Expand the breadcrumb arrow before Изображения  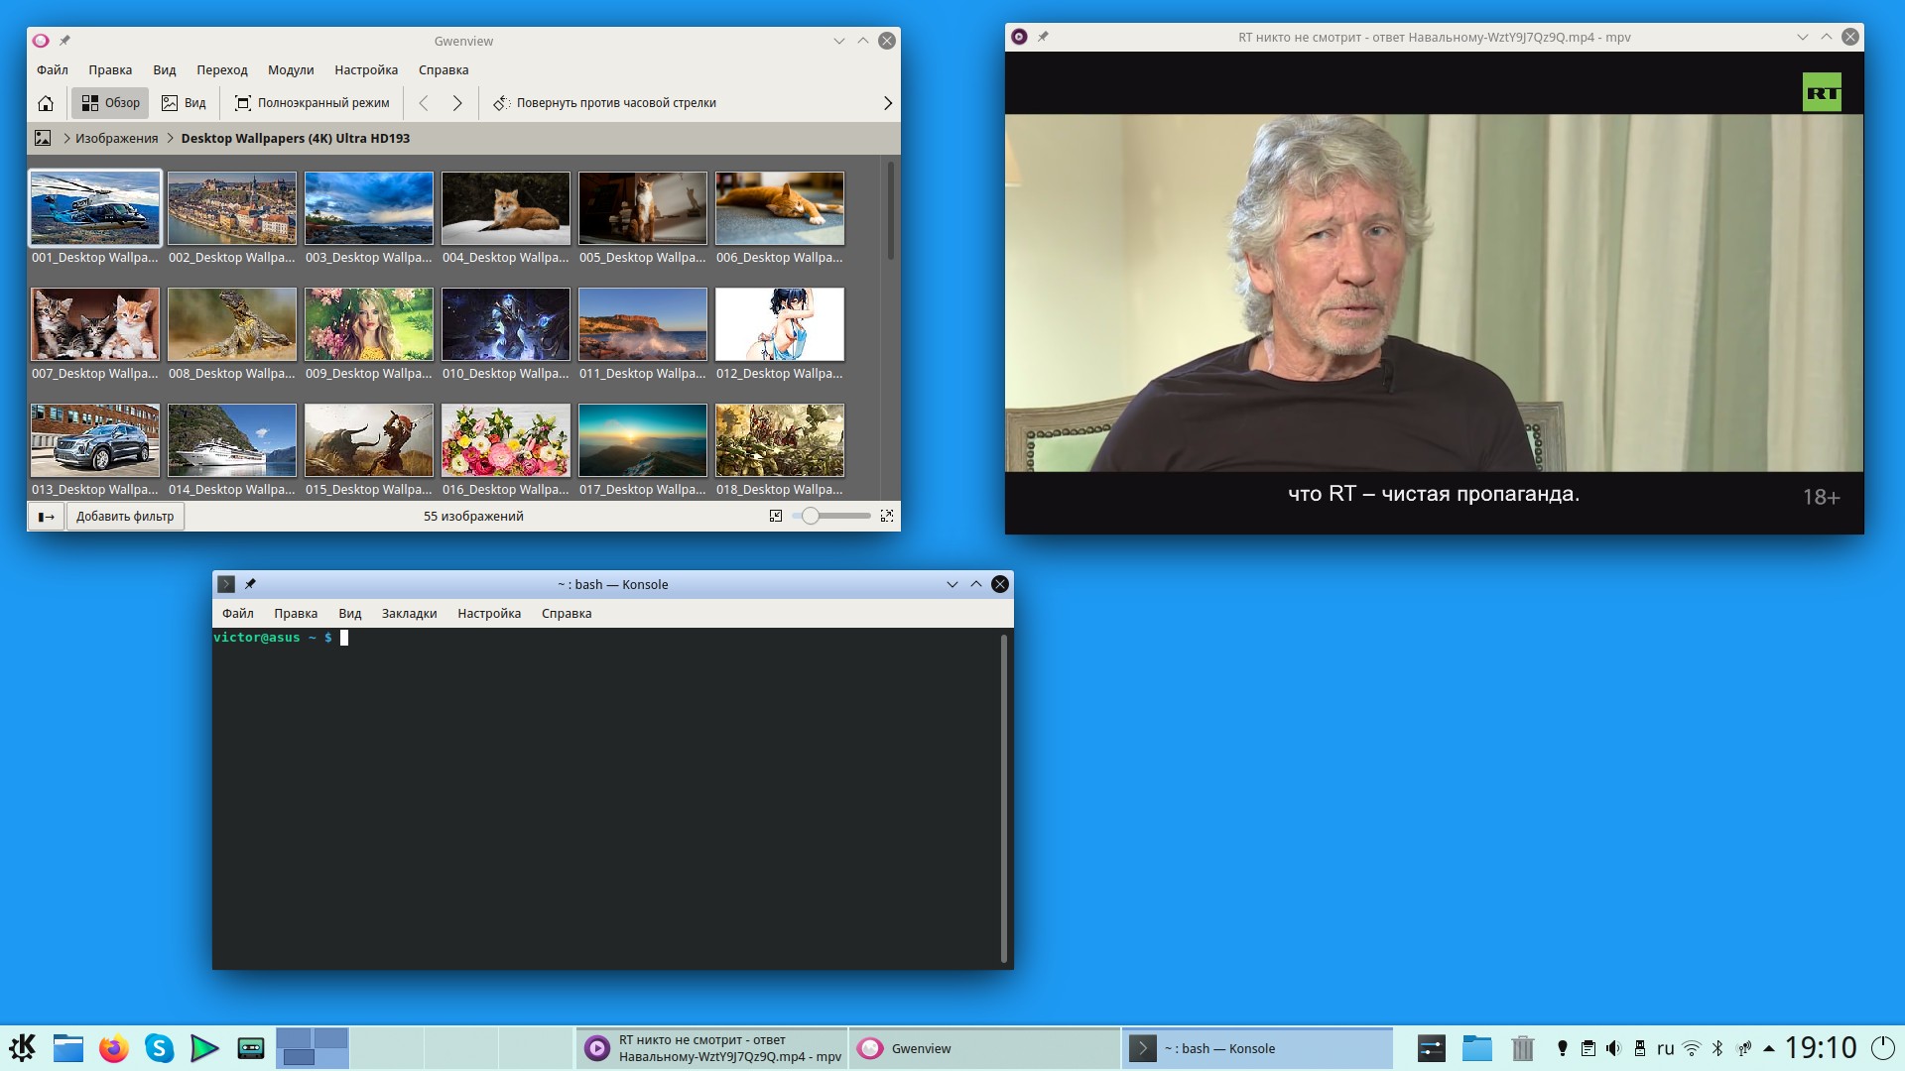point(66,139)
